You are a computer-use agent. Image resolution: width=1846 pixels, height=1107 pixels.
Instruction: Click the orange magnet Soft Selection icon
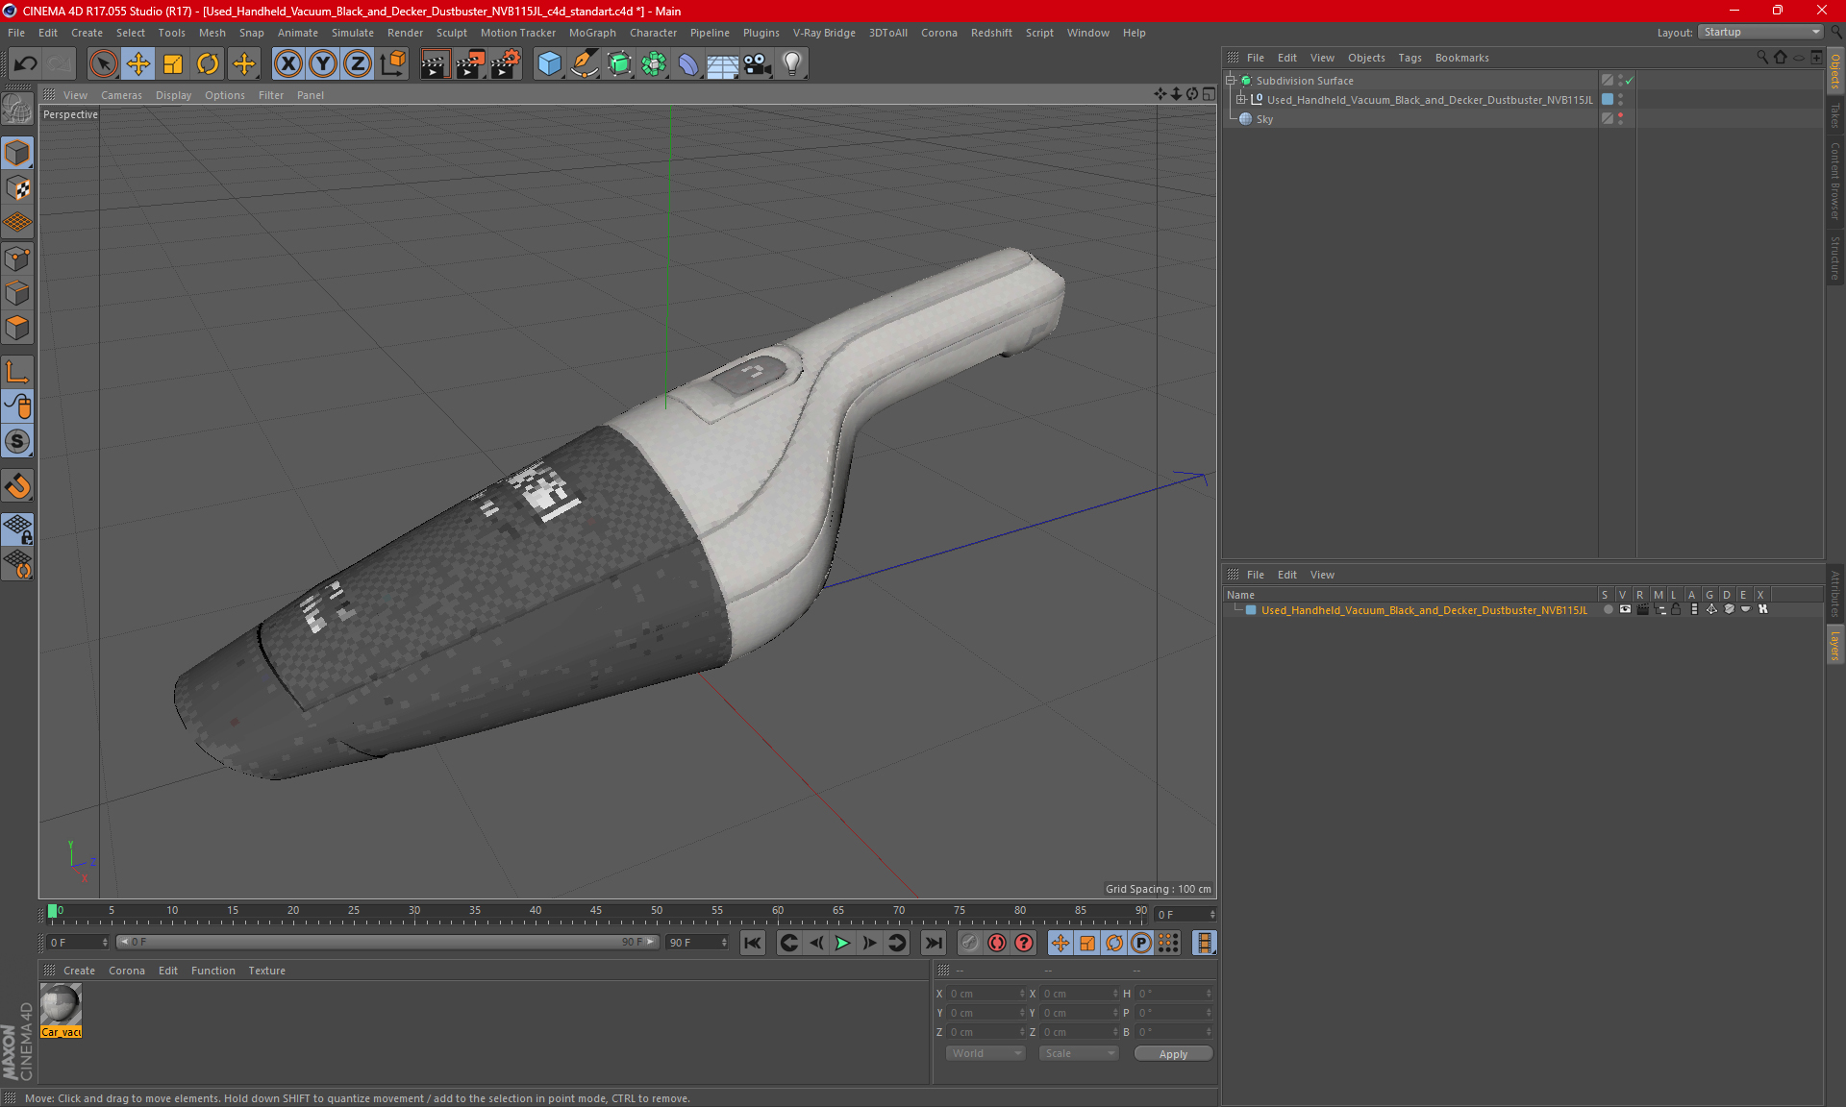pos(17,486)
